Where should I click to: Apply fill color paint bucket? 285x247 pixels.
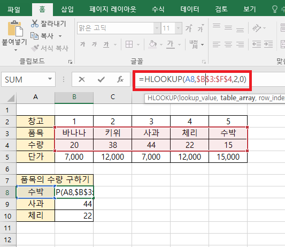click(x=152, y=44)
